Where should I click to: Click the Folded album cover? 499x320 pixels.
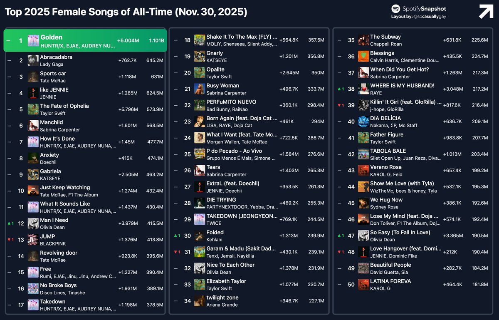(200, 236)
